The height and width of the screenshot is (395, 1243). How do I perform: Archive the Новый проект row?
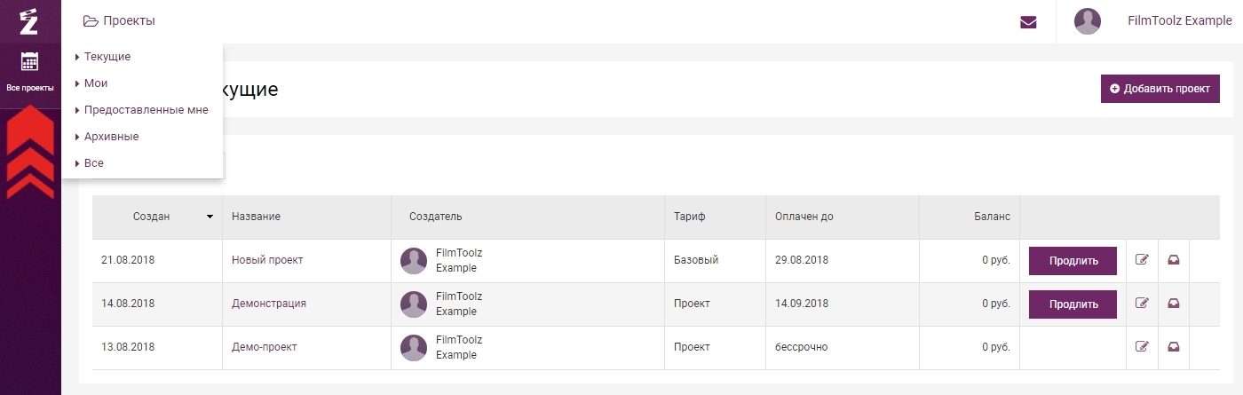(x=1173, y=260)
